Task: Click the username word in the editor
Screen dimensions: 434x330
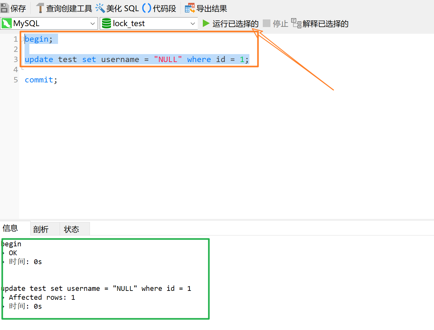Action: coord(120,60)
